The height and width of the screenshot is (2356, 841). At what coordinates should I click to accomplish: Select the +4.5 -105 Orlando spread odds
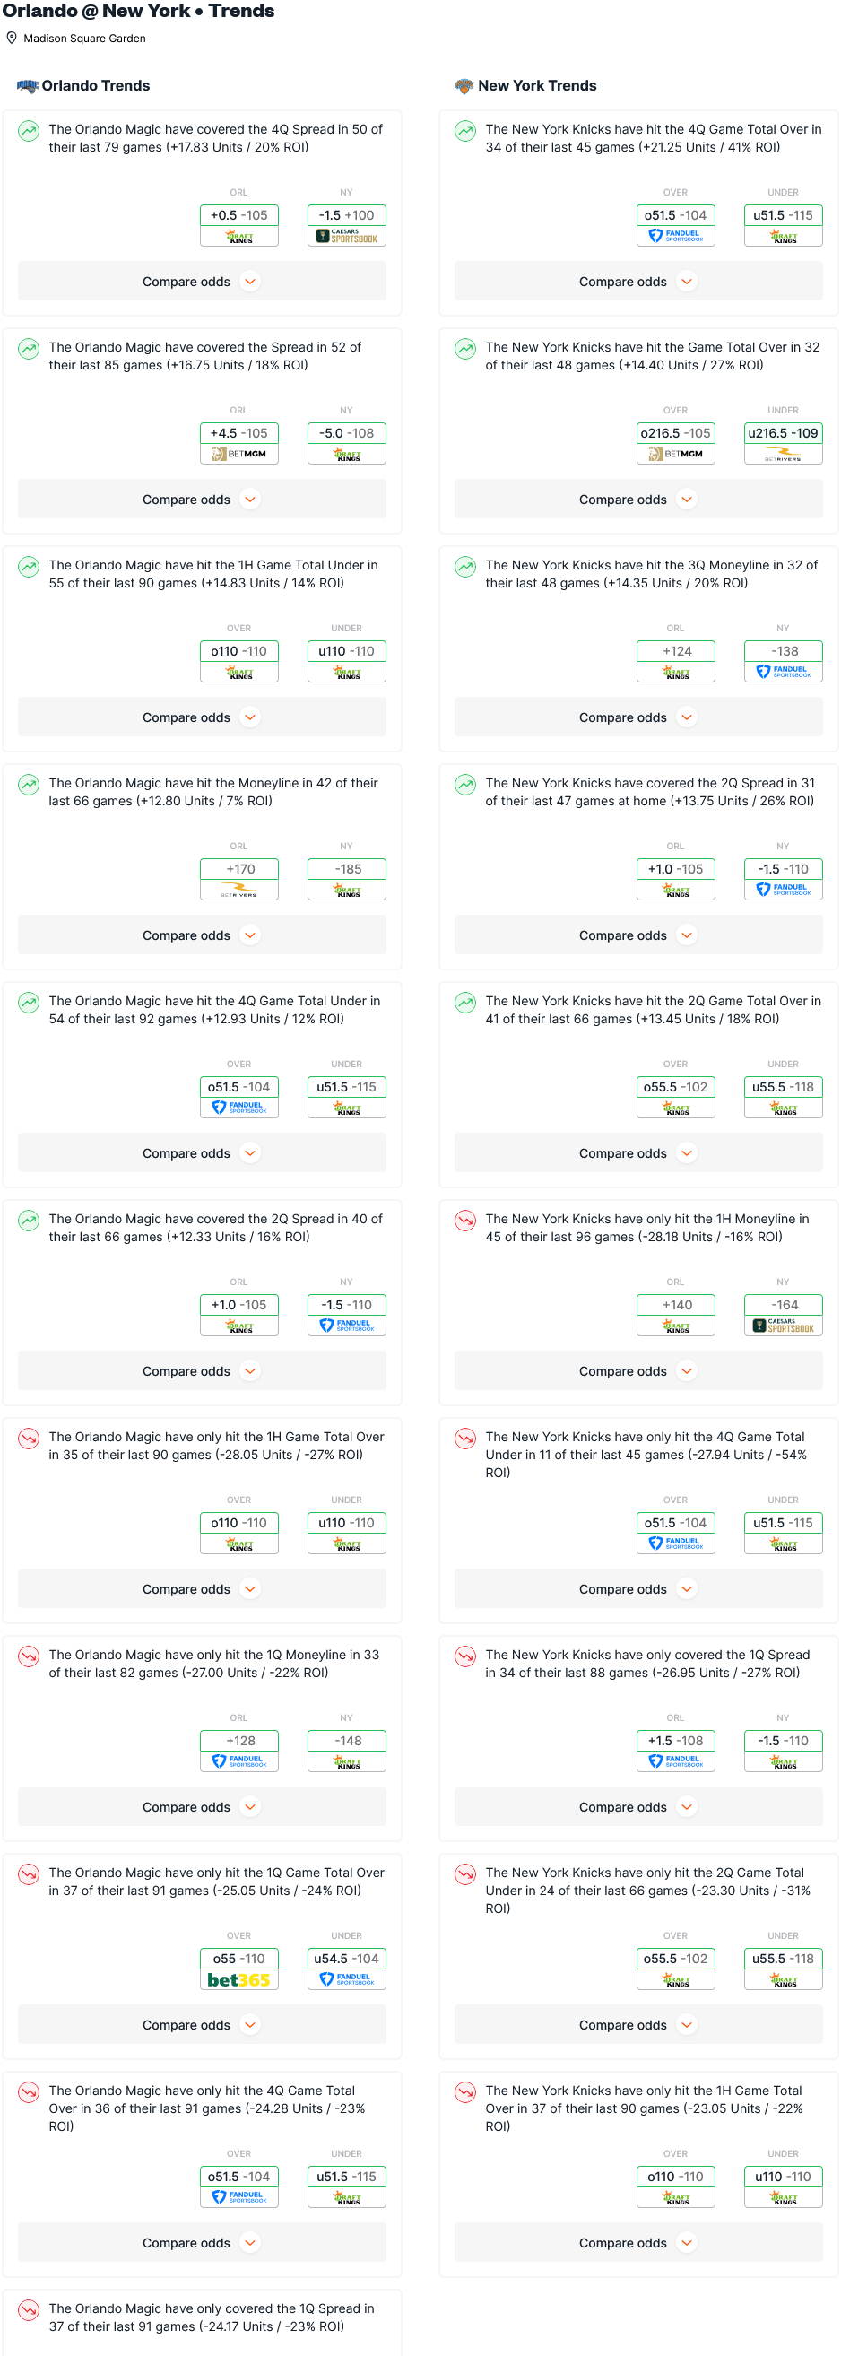[239, 433]
